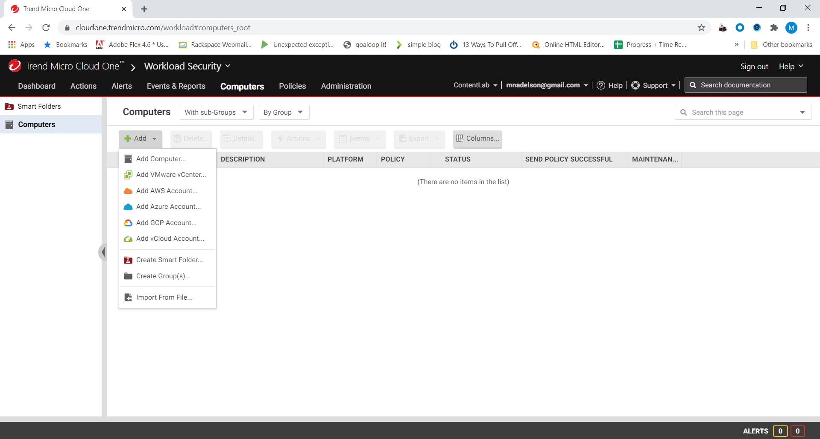
Task: Open a new browser tab
Action: pos(144,9)
